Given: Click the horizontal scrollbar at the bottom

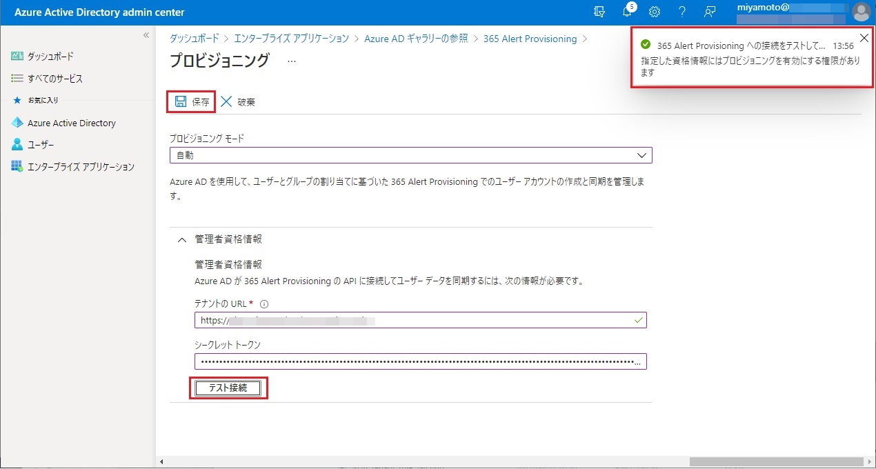Looking at the screenshot, I should [775, 461].
